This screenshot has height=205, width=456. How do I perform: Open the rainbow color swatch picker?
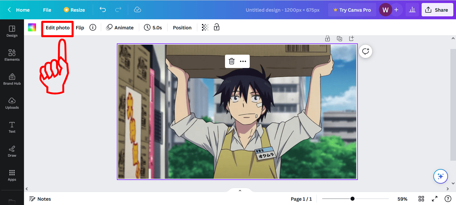tap(32, 27)
